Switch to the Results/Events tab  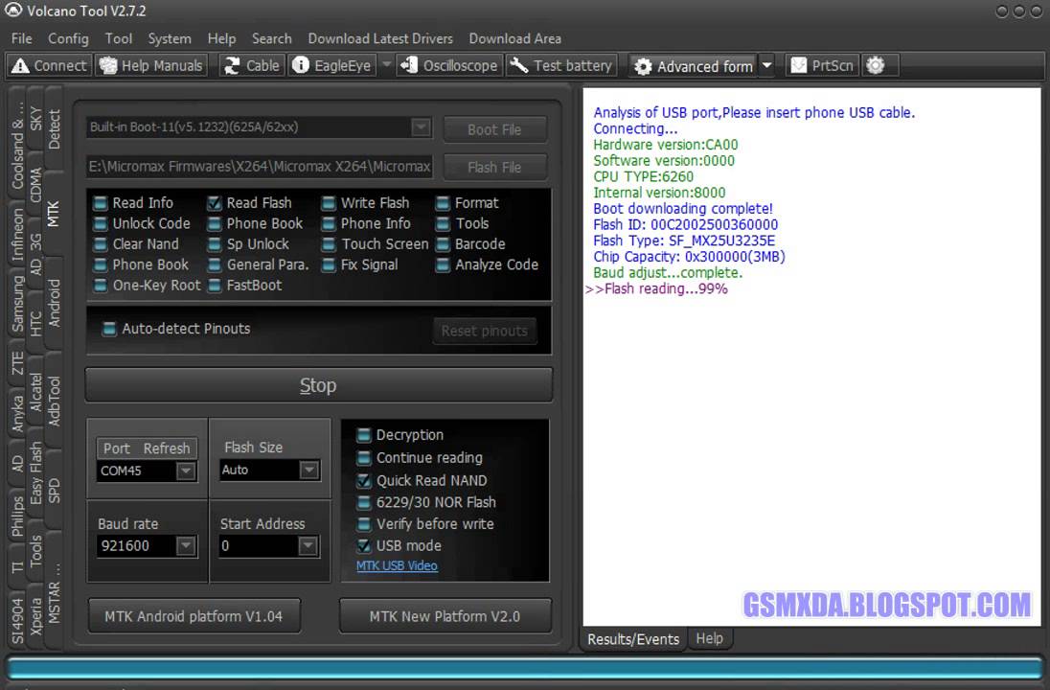point(633,639)
